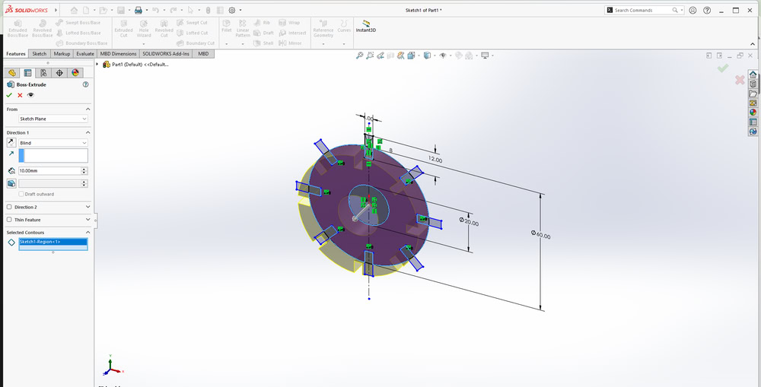Click the Reverse Direction button

(x=11, y=143)
